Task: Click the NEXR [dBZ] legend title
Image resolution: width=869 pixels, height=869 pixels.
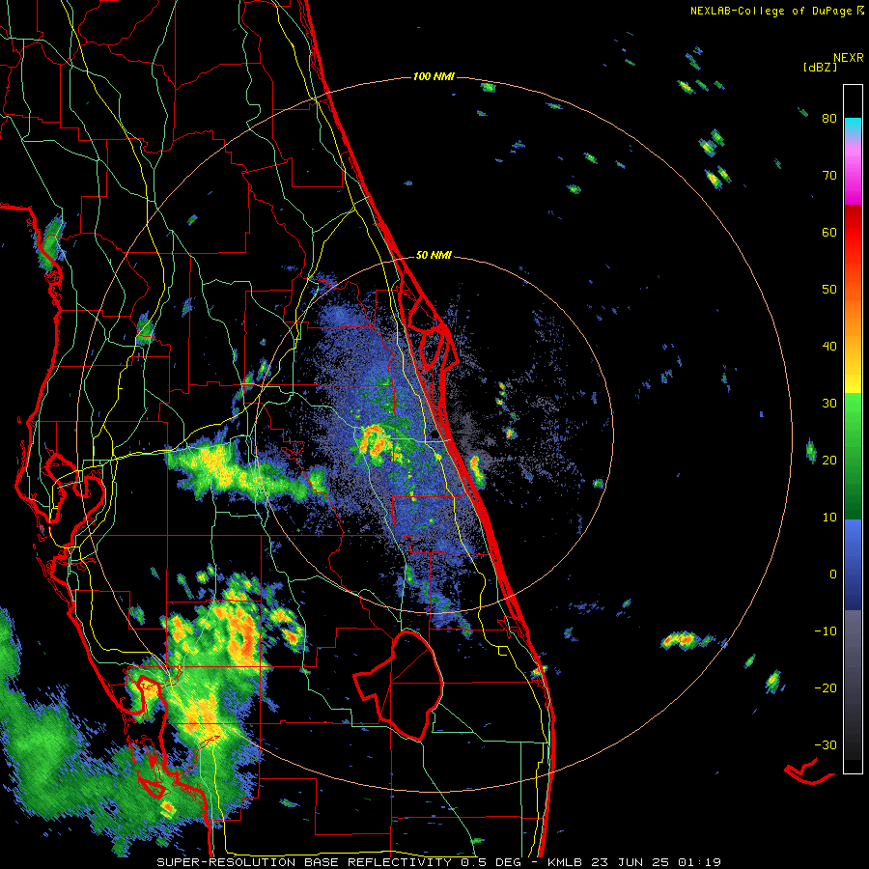Action: point(833,62)
